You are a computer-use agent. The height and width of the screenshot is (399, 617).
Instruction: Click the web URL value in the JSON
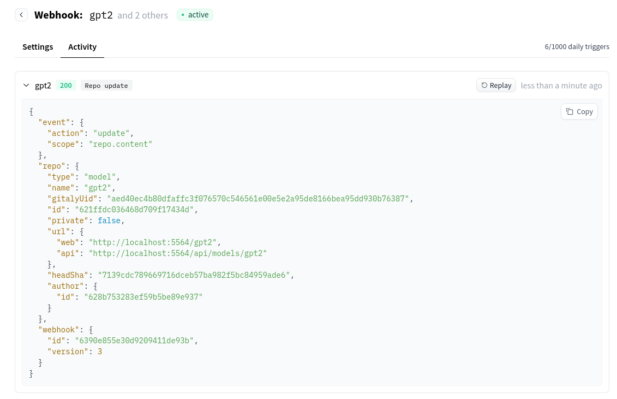pos(154,242)
